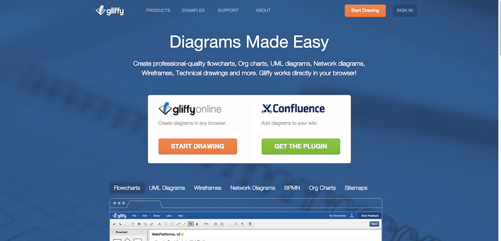Switch to the UML Diagrams tab
This screenshot has width=501, height=241.
(167, 188)
